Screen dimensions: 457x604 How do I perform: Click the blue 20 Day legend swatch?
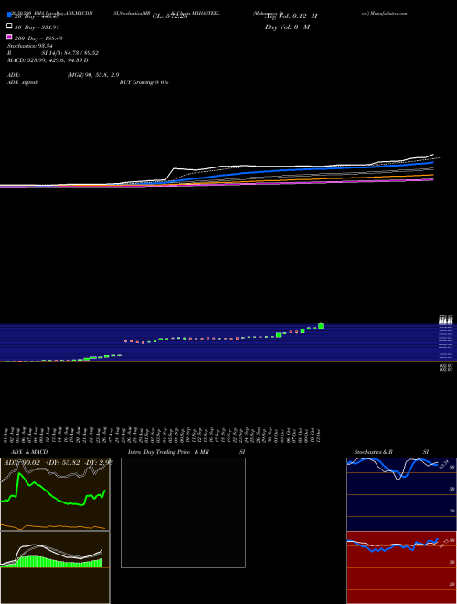pos(9,15)
